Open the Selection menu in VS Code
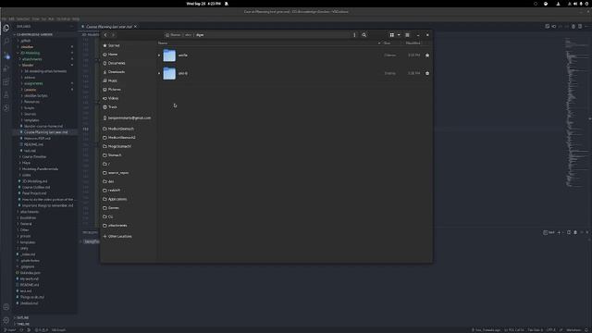This screenshot has height=333, width=592. [x=22, y=18]
